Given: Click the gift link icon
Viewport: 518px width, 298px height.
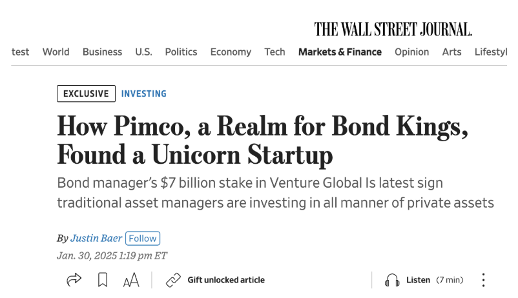Looking at the screenshot, I should click(x=173, y=280).
